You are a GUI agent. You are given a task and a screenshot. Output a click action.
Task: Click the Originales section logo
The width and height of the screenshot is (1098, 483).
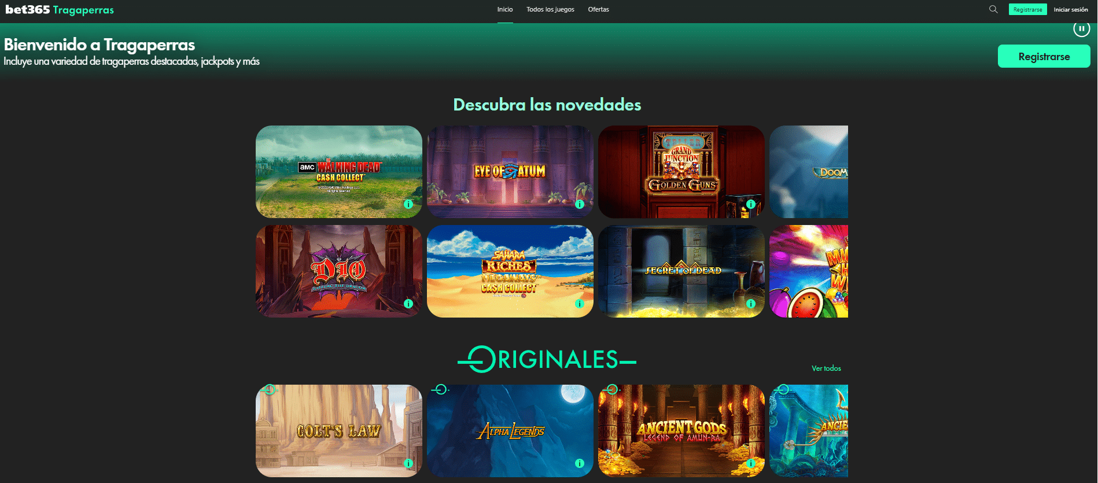tap(547, 359)
